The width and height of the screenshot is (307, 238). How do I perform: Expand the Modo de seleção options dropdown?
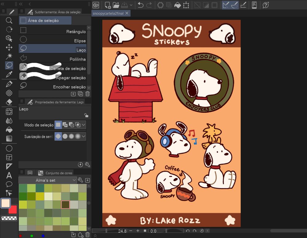[84, 125]
